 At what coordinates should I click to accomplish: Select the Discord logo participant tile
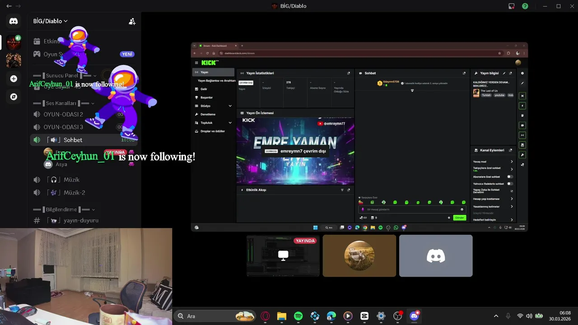(x=436, y=255)
